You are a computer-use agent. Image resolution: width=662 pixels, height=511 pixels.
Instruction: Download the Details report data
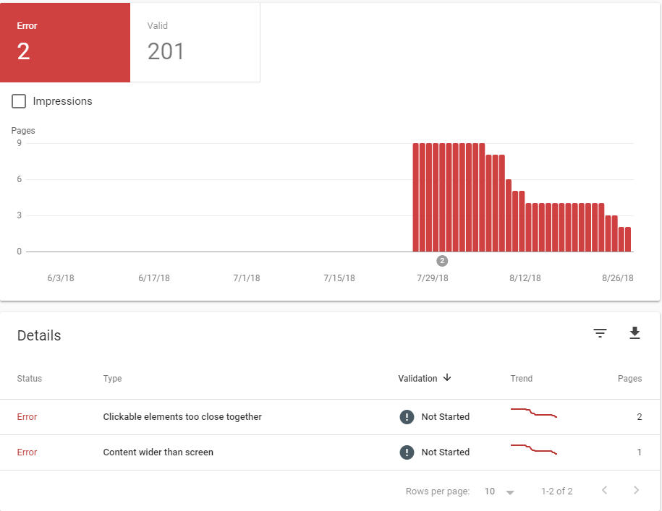[635, 333]
